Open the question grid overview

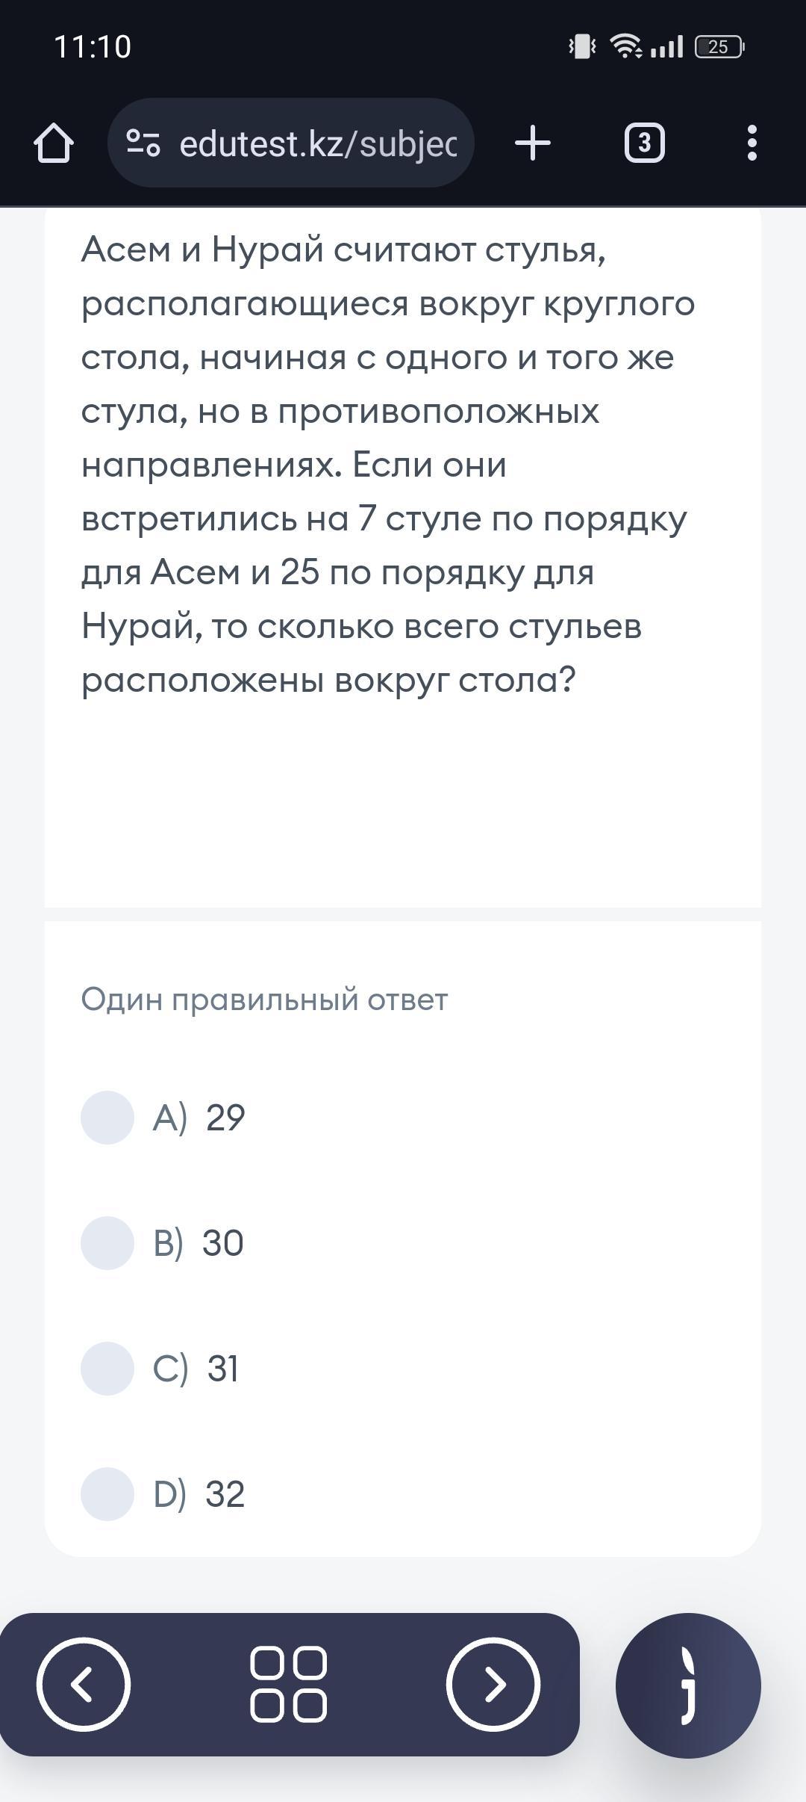pyautogui.click(x=289, y=1684)
